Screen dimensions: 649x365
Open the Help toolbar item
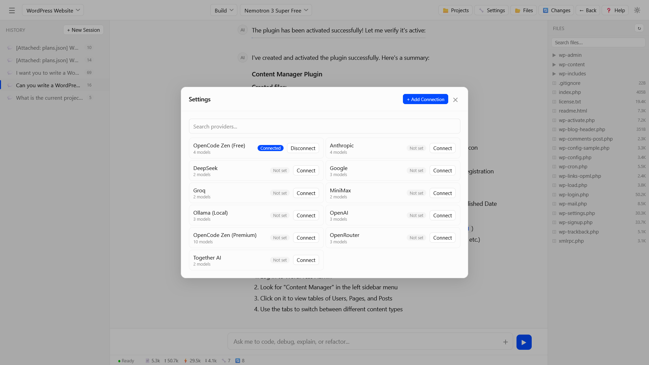click(616, 10)
